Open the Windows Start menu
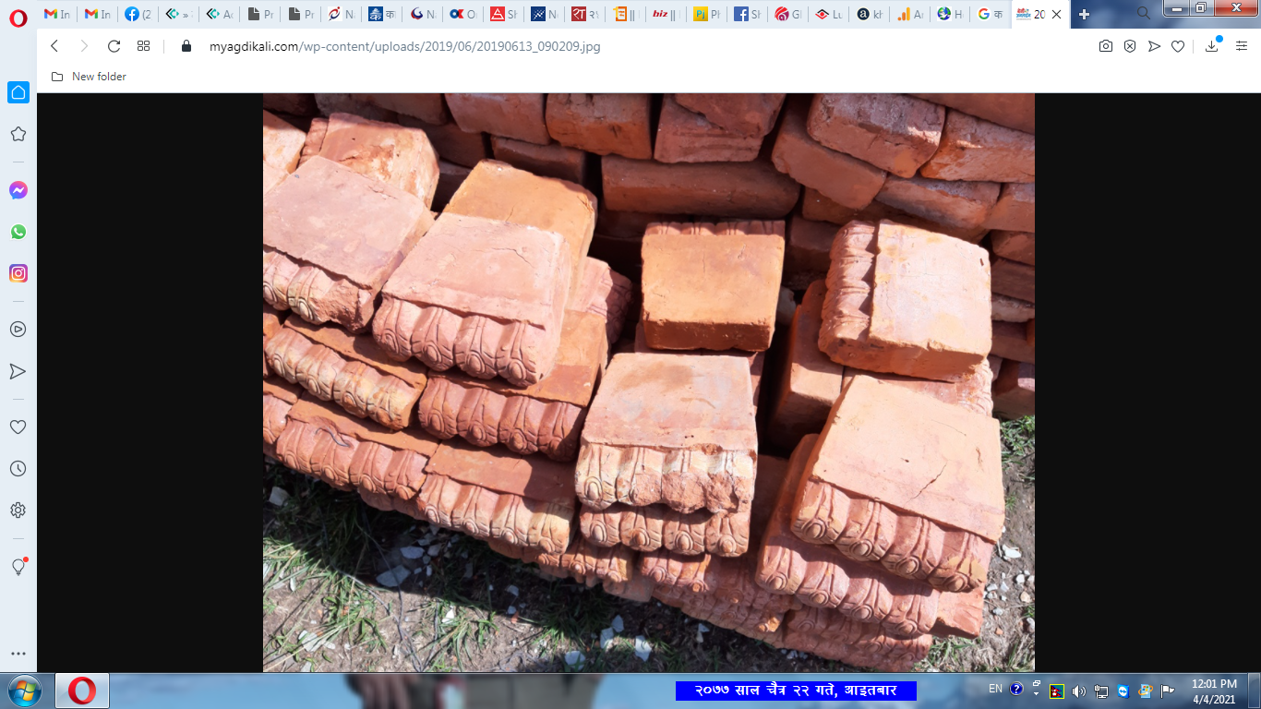The height and width of the screenshot is (709, 1261). (x=23, y=691)
